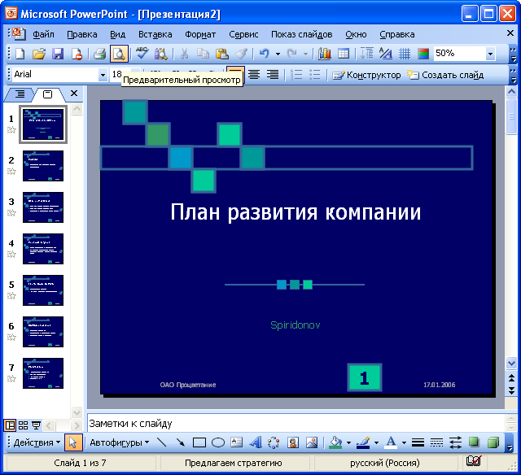Image resolution: width=521 pixels, height=475 pixels.
Task: Click the Создать слайд button
Action: click(x=445, y=75)
